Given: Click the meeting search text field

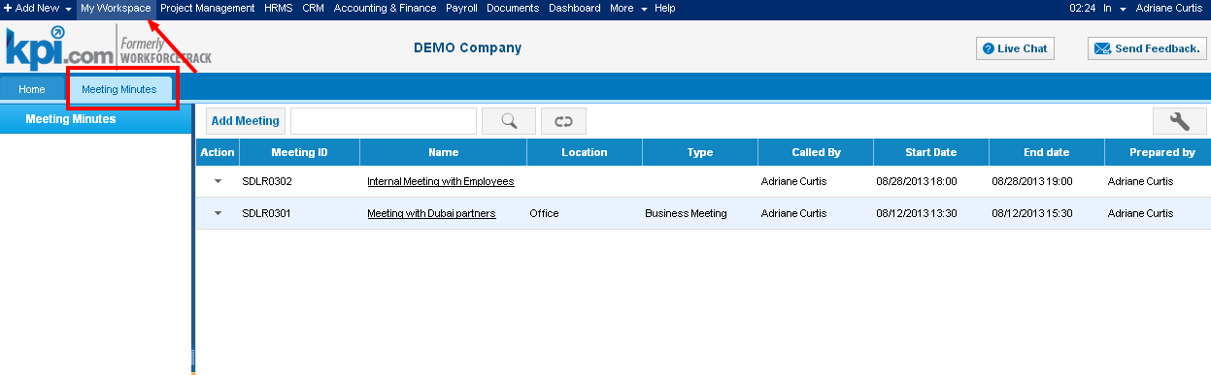Looking at the screenshot, I should pos(384,121).
